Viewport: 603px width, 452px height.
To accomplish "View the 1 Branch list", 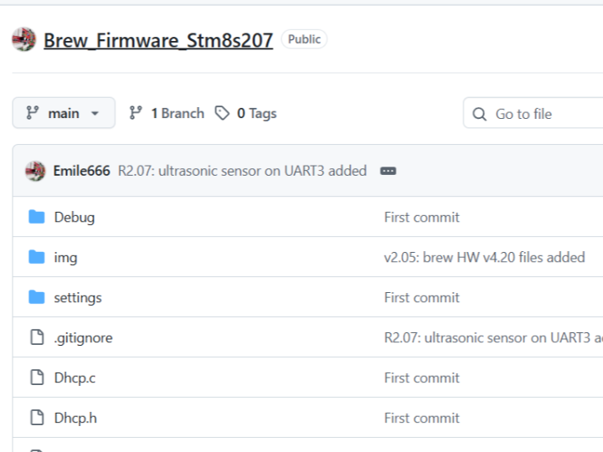I will click(x=167, y=113).
